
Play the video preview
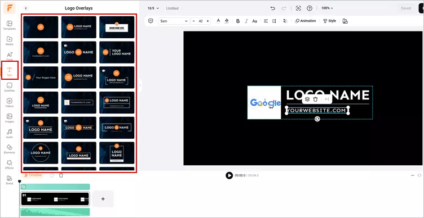tap(229, 175)
